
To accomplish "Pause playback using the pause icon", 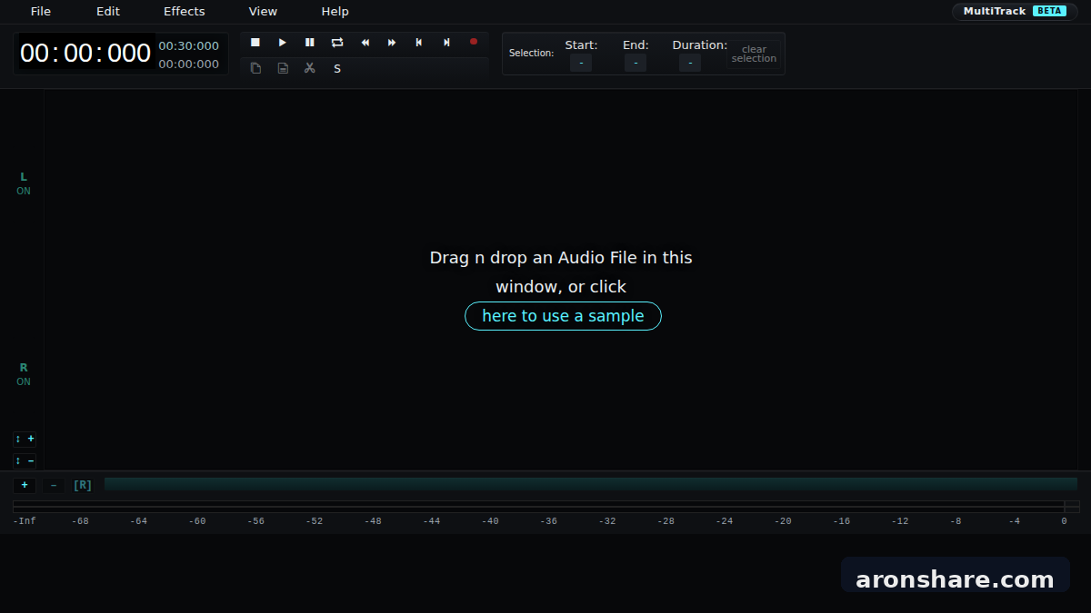I will coord(310,43).
